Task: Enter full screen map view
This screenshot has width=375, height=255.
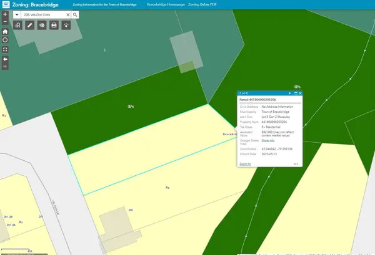Action: point(5,49)
